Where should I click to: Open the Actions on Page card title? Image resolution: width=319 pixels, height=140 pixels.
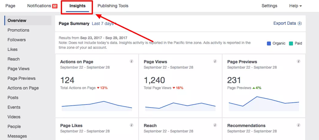pos(77,62)
